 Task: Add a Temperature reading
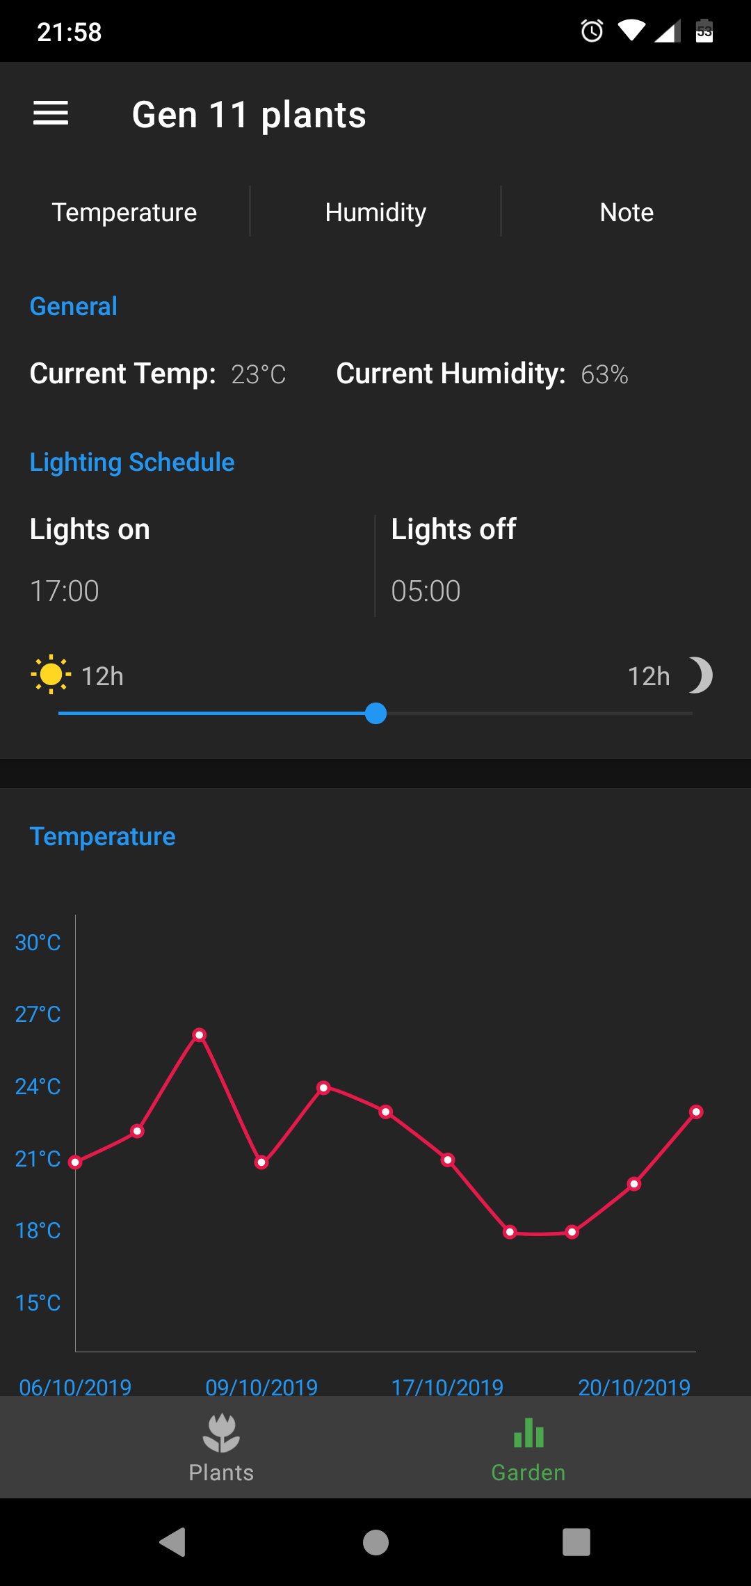click(124, 212)
